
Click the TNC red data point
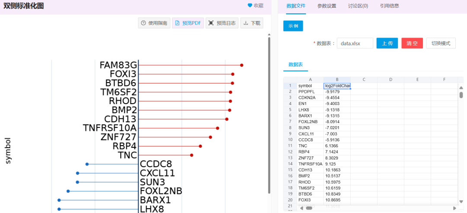pyautogui.click(x=192, y=155)
